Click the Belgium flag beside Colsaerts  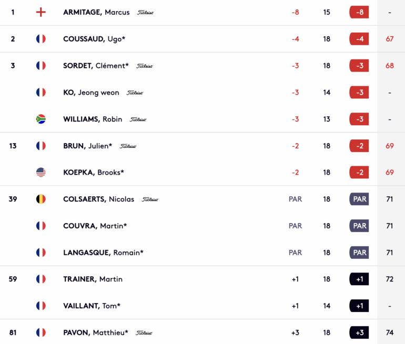click(41, 199)
